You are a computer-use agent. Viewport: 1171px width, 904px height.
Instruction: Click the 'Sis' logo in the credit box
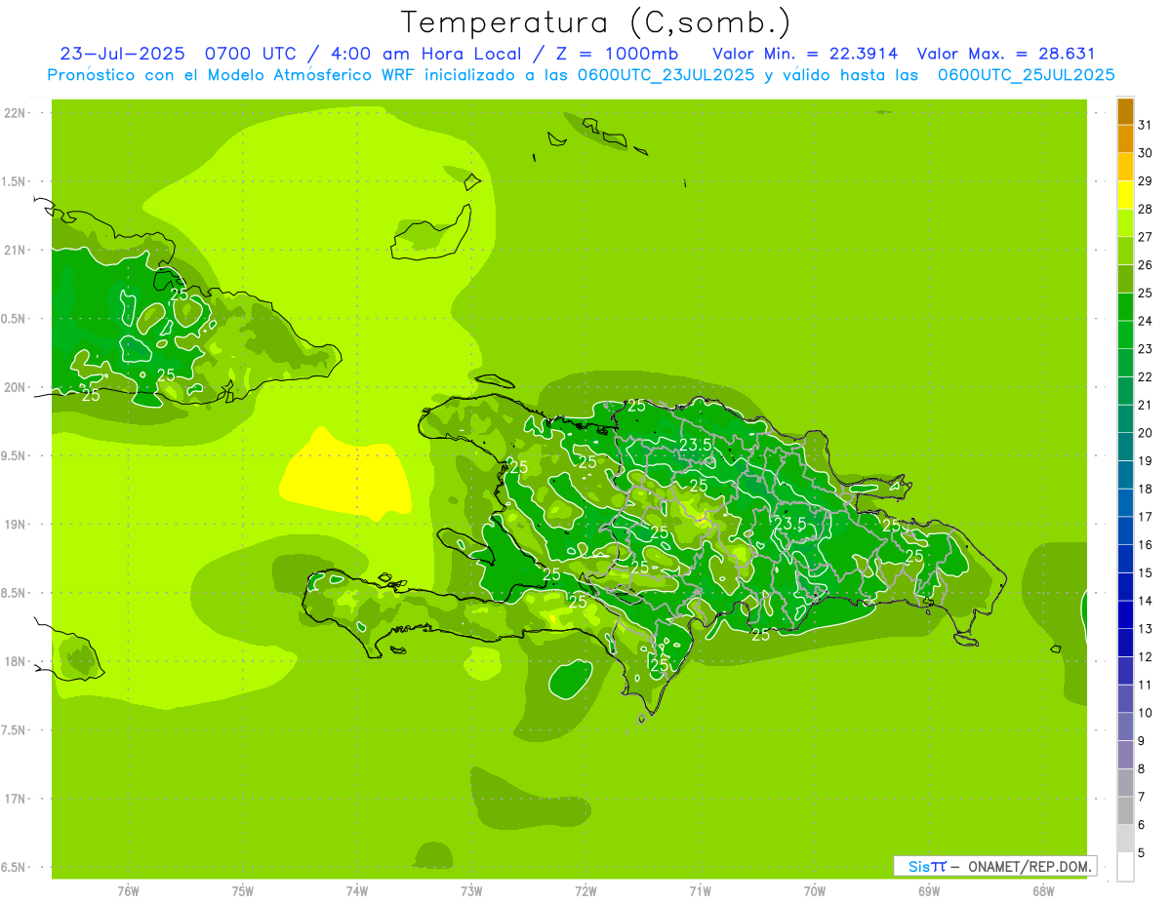point(917,866)
